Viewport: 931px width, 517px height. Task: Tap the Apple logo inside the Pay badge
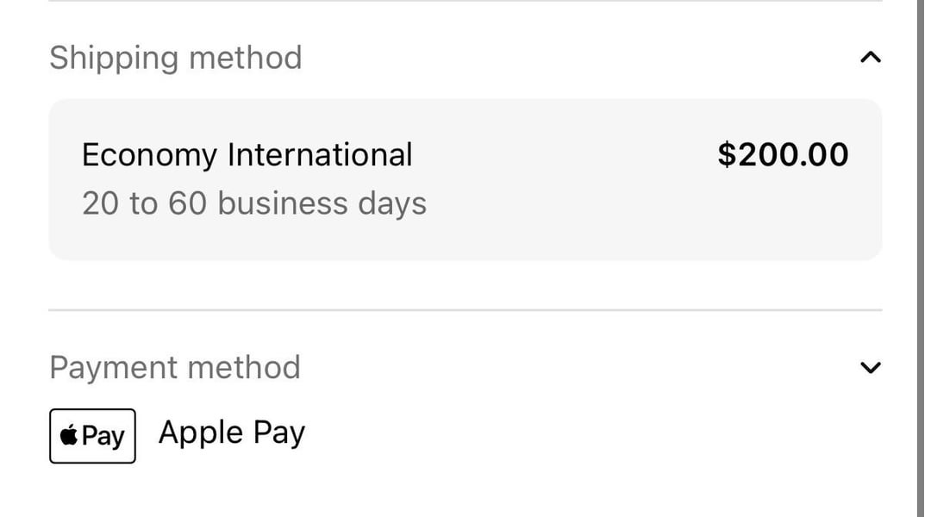(x=69, y=436)
